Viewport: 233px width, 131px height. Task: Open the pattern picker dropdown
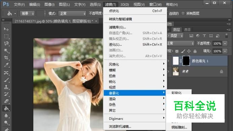(x=45, y=14)
